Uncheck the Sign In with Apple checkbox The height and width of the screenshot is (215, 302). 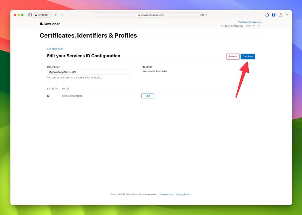pos(48,96)
